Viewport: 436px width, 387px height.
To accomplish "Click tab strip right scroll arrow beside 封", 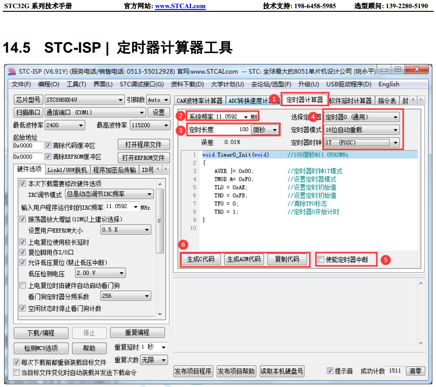I will [x=421, y=99].
